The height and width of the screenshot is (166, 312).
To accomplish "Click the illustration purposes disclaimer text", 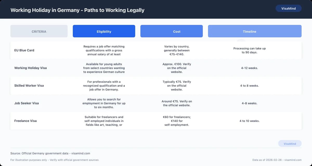I will click(54, 160).
